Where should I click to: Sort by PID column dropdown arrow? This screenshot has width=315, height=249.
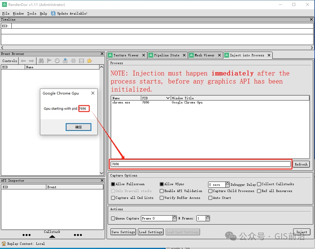[168, 98]
